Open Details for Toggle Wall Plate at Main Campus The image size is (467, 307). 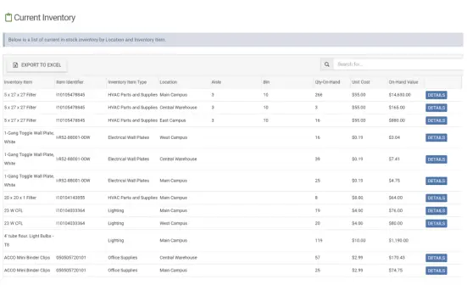436,181
